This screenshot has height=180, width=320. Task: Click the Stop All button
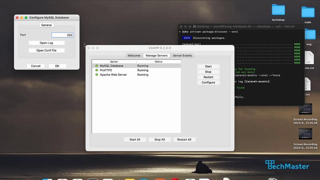[159, 139]
